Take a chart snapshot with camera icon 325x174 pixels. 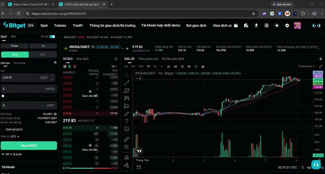pyautogui.click(x=189, y=66)
